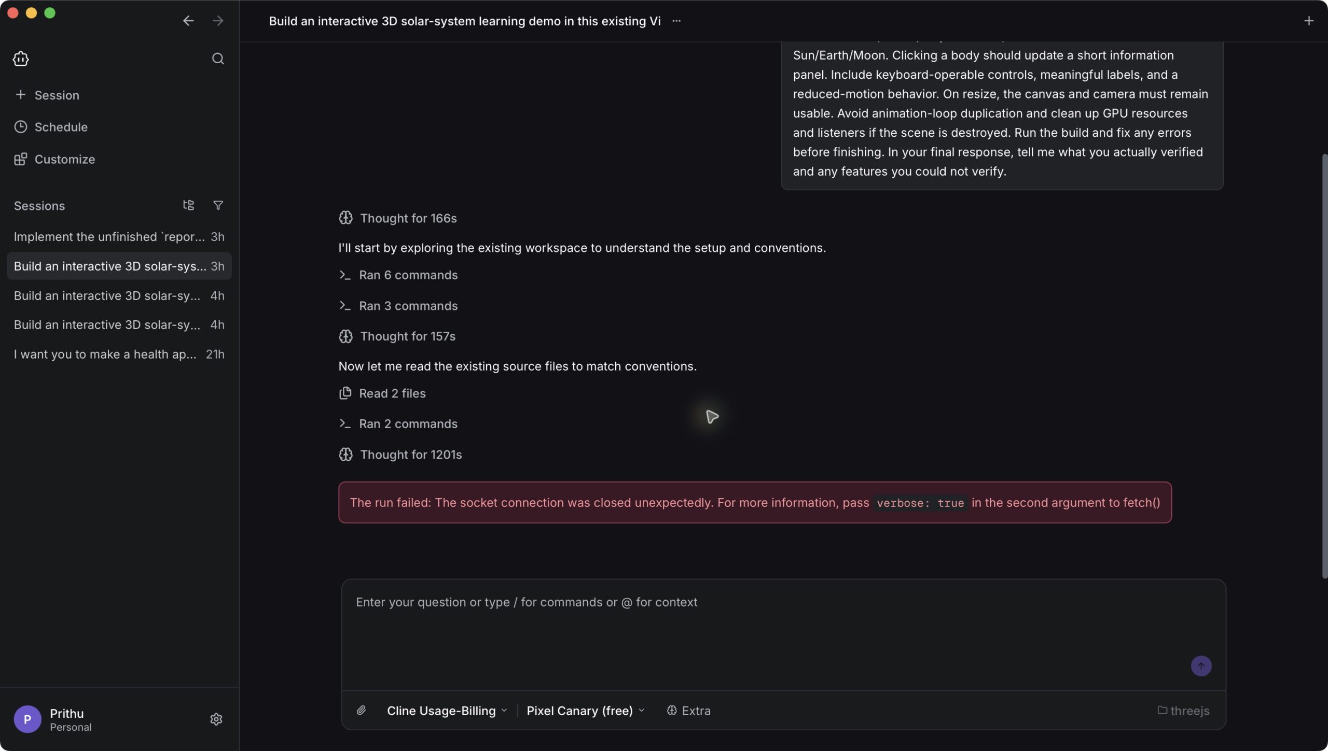Open settings gear next to Prithu
Screen dimensions: 1328x751
click(216, 719)
